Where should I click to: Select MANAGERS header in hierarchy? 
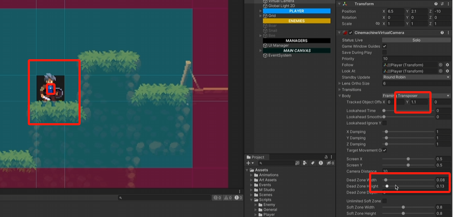pos(296,41)
